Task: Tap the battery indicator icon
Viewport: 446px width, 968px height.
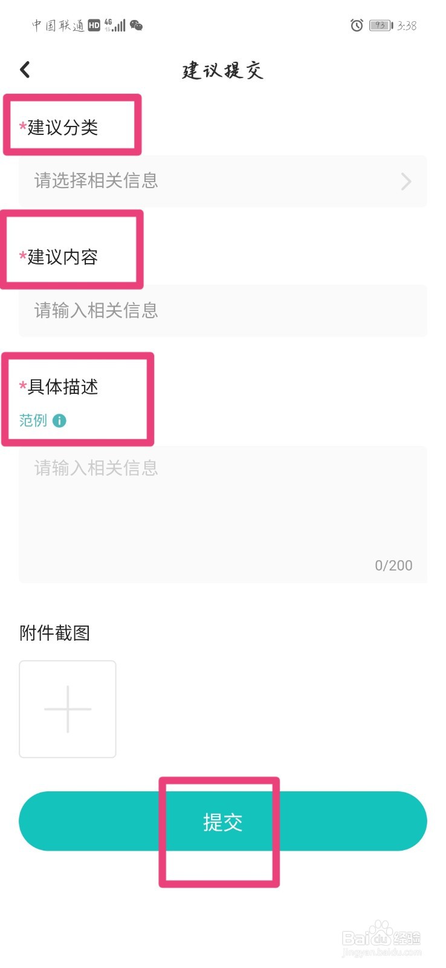Action: pyautogui.click(x=381, y=25)
